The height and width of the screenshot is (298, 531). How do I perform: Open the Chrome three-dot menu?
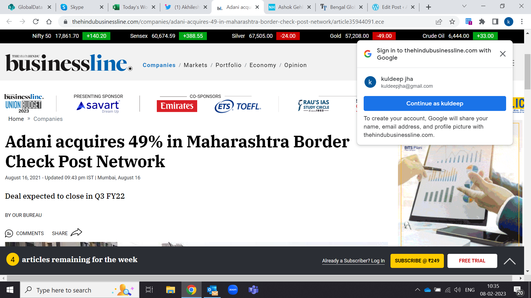pos(522,22)
